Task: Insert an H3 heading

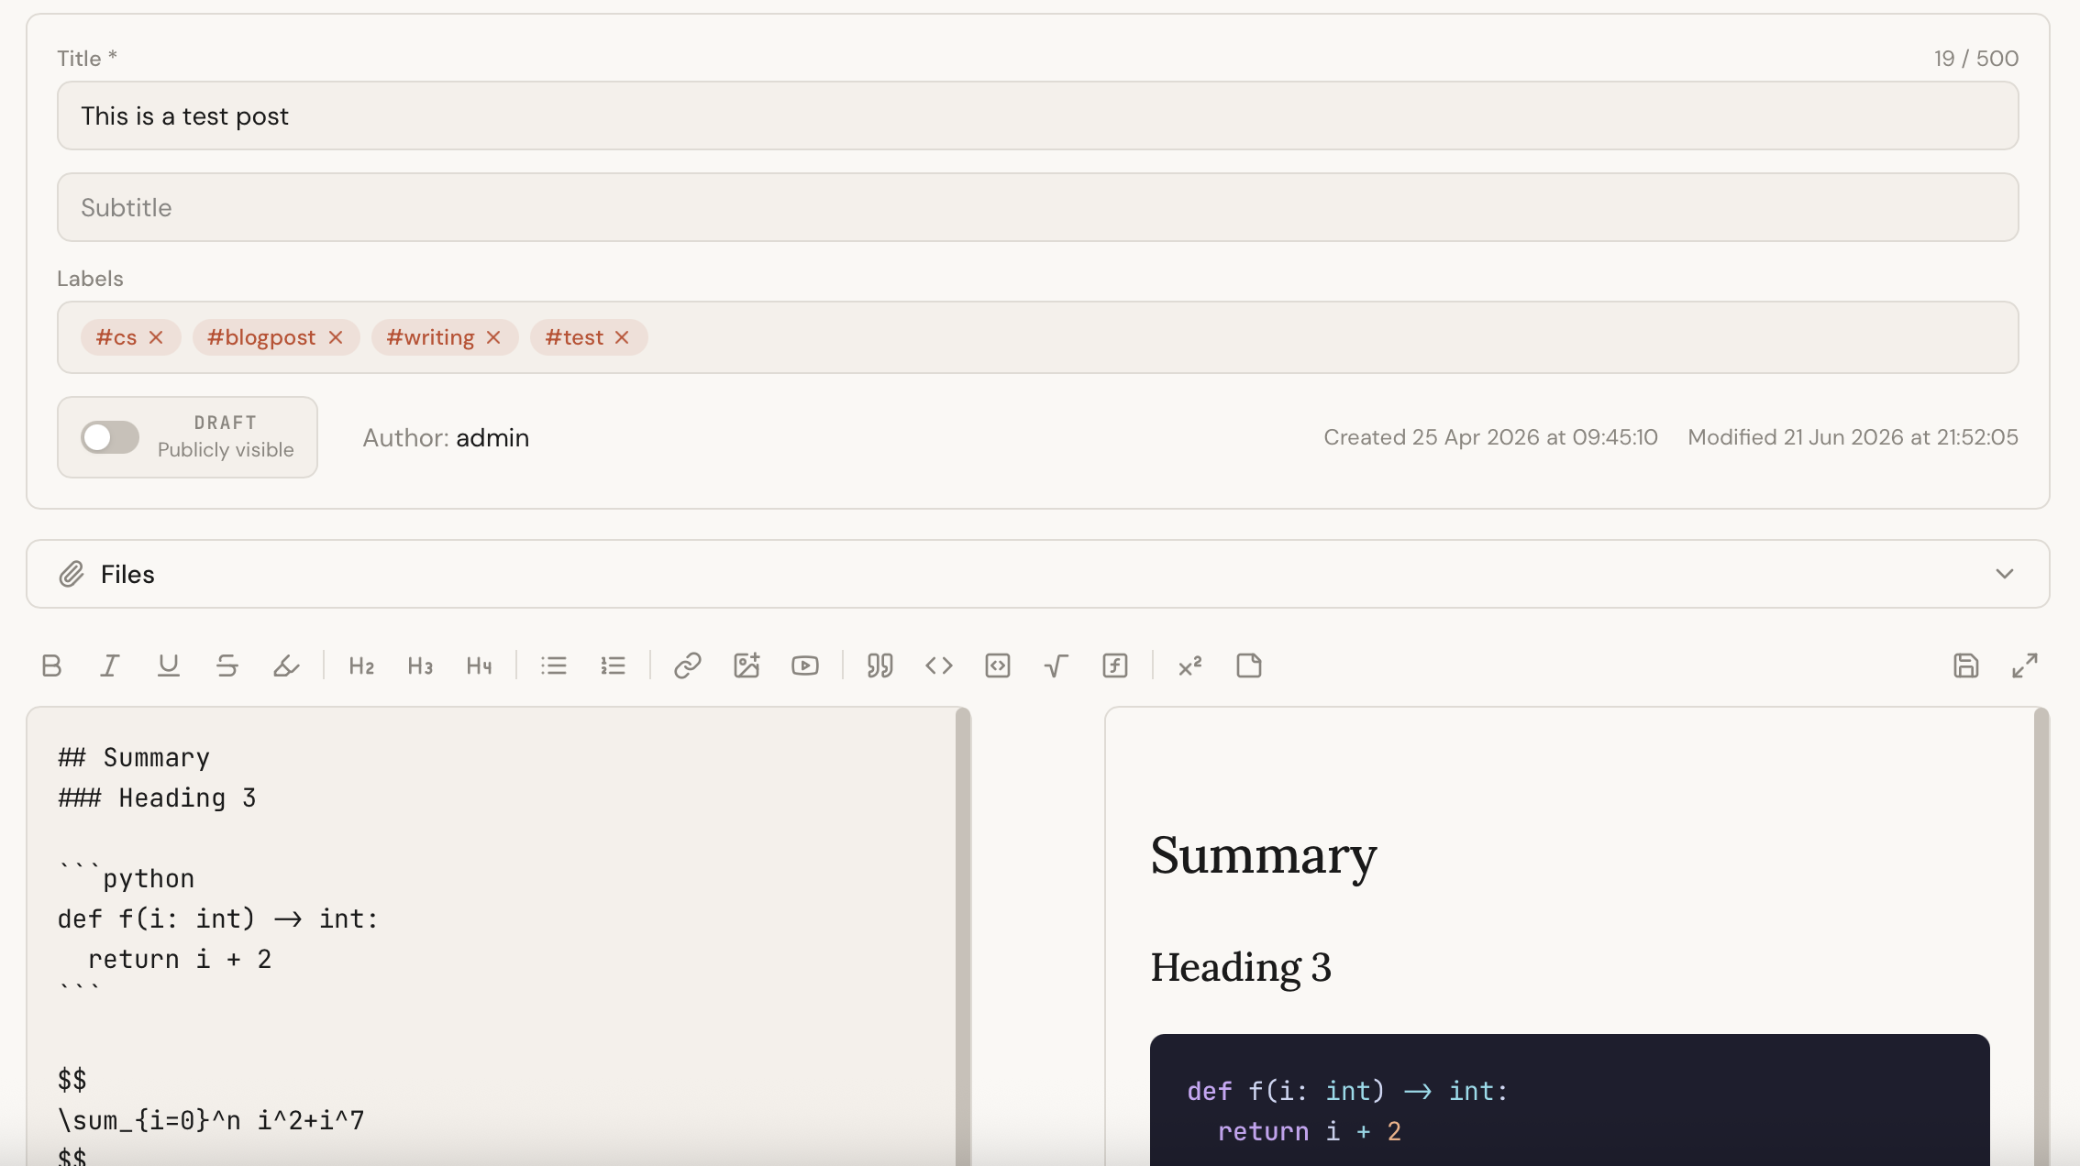Action: coord(420,665)
